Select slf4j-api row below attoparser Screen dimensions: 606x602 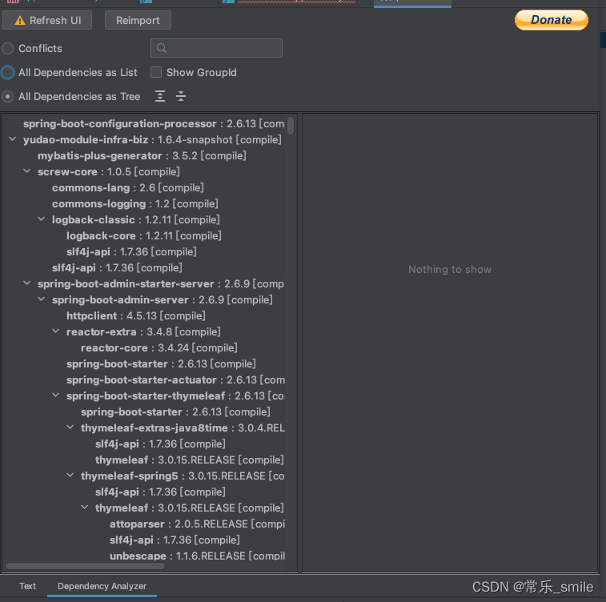click(x=175, y=540)
